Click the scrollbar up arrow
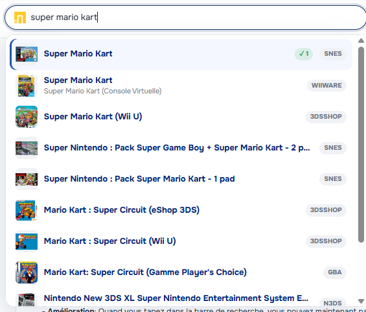 pyautogui.click(x=361, y=41)
